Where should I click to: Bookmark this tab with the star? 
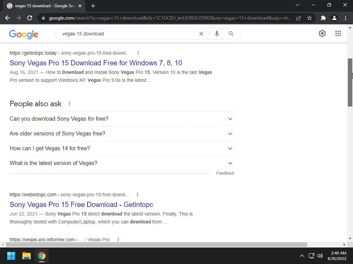pyautogui.click(x=310, y=18)
